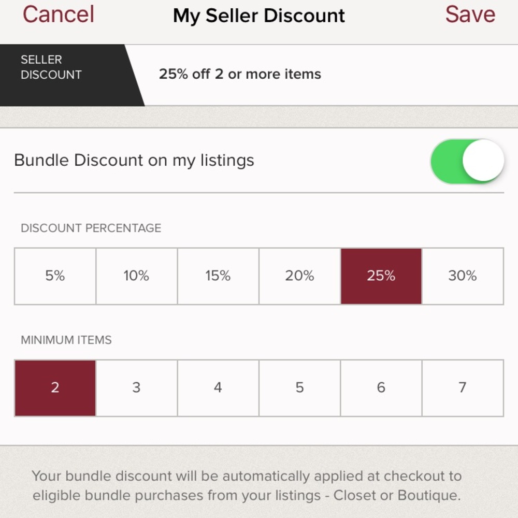The image size is (518, 518).
Task: Pick the 20% discount option
Action: pyautogui.click(x=299, y=276)
